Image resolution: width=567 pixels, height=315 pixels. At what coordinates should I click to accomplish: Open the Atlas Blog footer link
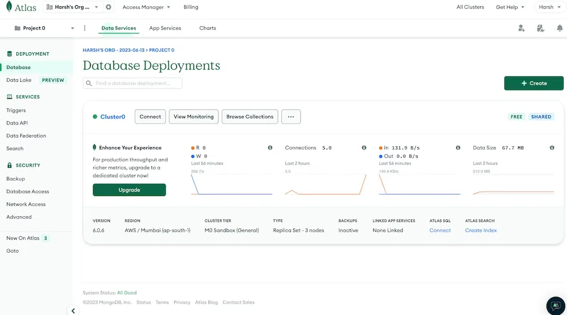pos(206,303)
